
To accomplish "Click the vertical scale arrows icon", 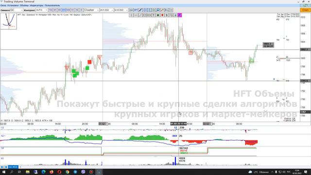I will [x=149, y=10].
